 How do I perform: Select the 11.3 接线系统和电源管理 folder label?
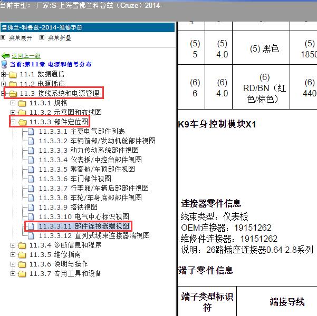click(x=60, y=94)
